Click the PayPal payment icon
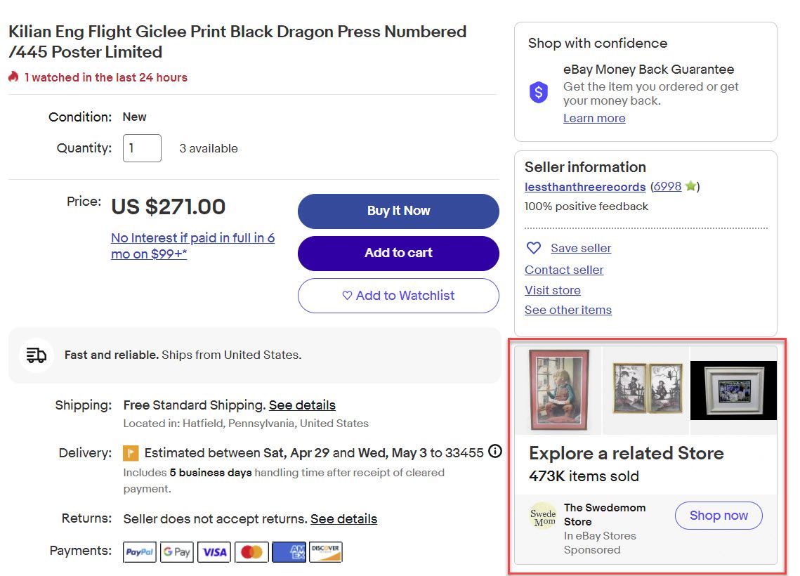The height and width of the screenshot is (576, 800). tap(140, 552)
